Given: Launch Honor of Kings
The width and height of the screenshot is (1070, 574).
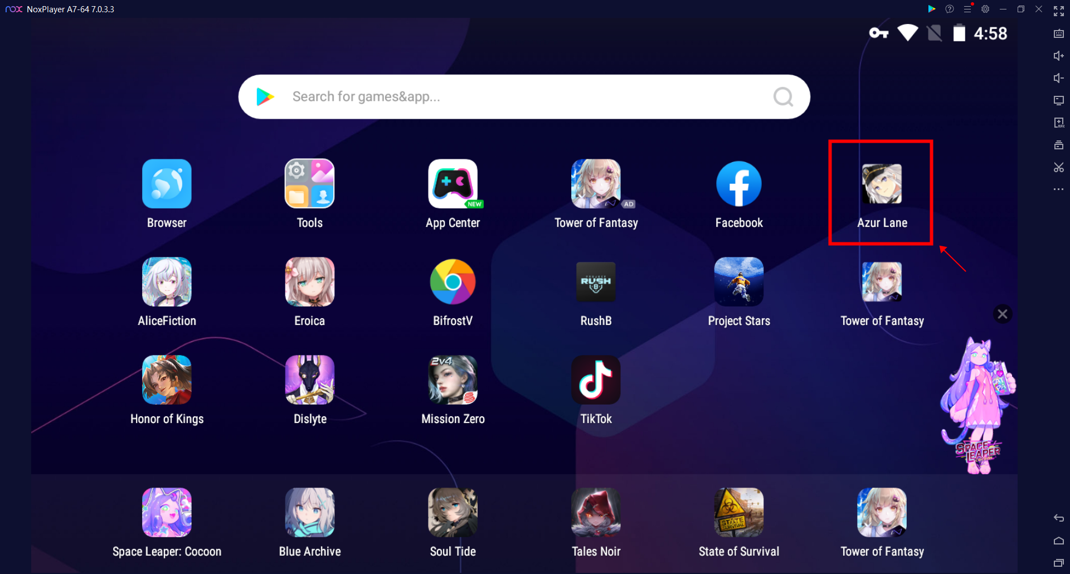Looking at the screenshot, I should coord(167,380).
